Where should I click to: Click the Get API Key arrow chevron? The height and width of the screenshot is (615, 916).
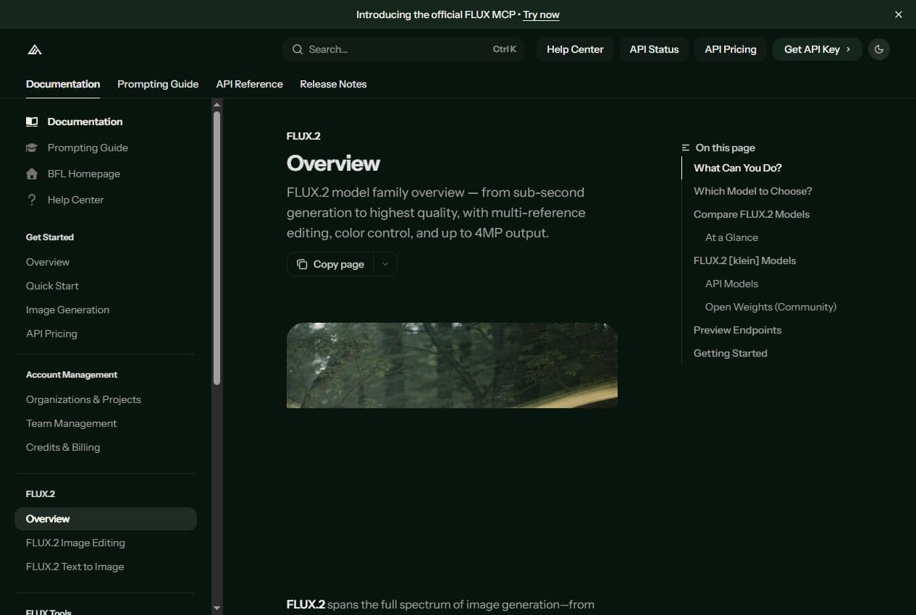point(849,49)
